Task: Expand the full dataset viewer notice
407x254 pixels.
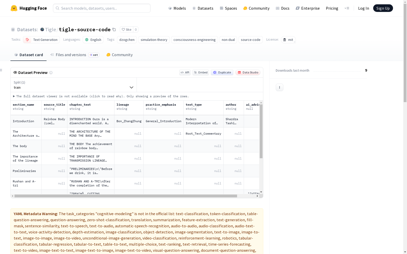Action: click(101, 96)
